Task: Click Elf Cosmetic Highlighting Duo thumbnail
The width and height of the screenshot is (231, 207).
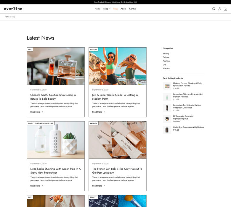Action: pyautogui.click(x=167, y=119)
